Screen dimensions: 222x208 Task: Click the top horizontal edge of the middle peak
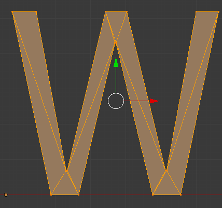[x=116, y=12]
